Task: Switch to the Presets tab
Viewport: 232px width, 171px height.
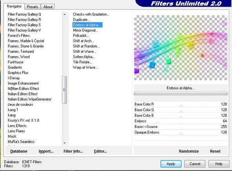Action: coord(33,7)
